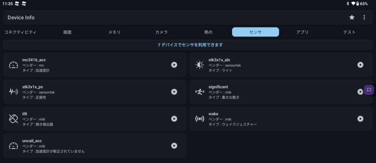Image resolution: width=376 pixels, height=163 pixels.
Task: Tap the purple floating chat icon
Action: click(x=369, y=90)
